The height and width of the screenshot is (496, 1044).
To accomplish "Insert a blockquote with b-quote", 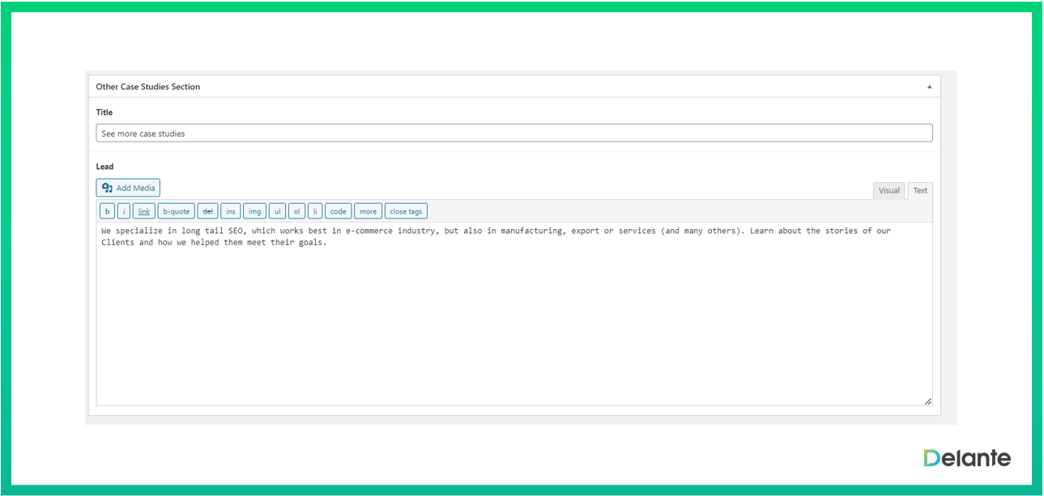I will coord(176,211).
